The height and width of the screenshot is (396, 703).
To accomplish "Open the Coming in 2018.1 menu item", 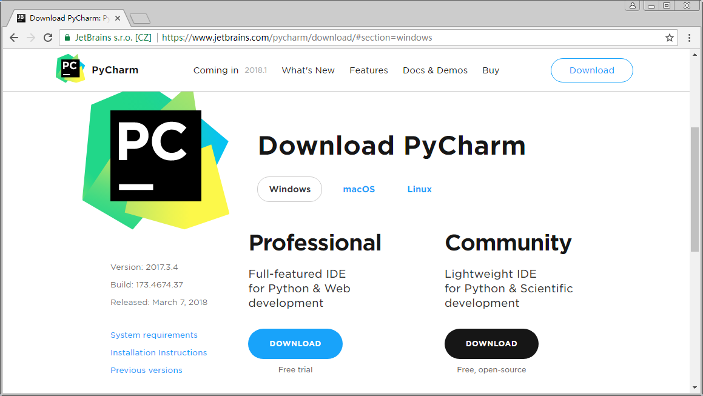I will pos(230,70).
